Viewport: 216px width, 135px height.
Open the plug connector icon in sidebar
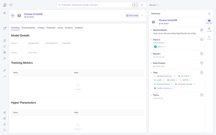pos(5,70)
